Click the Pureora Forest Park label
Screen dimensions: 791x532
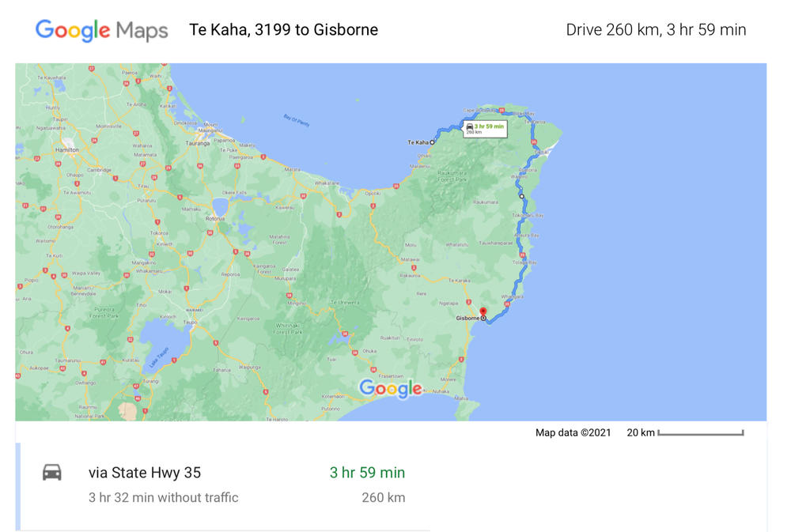point(104,313)
